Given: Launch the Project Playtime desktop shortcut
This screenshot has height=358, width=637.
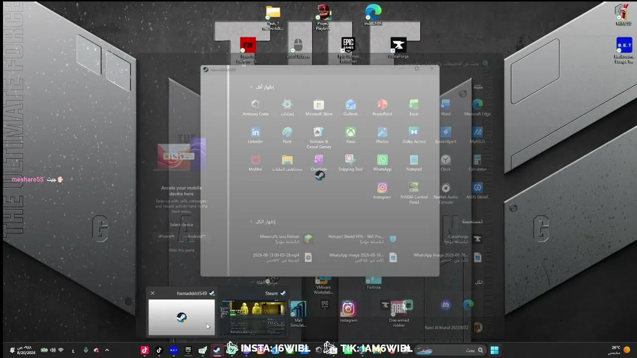Looking at the screenshot, I should coord(323,18).
